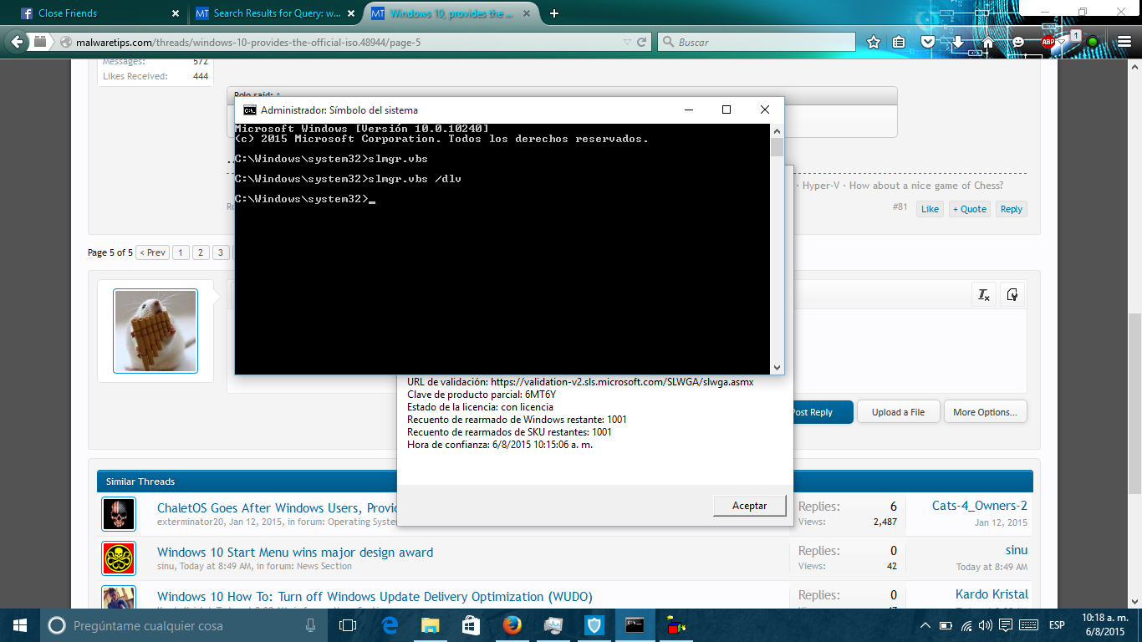The image size is (1142, 642).
Task: Like post number 81
Action: (x=930, y=209)
